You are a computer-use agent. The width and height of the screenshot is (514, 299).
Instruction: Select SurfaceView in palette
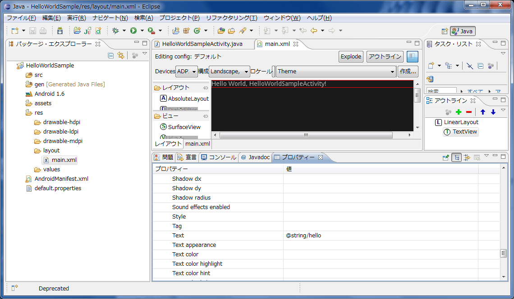coord(180,127)
